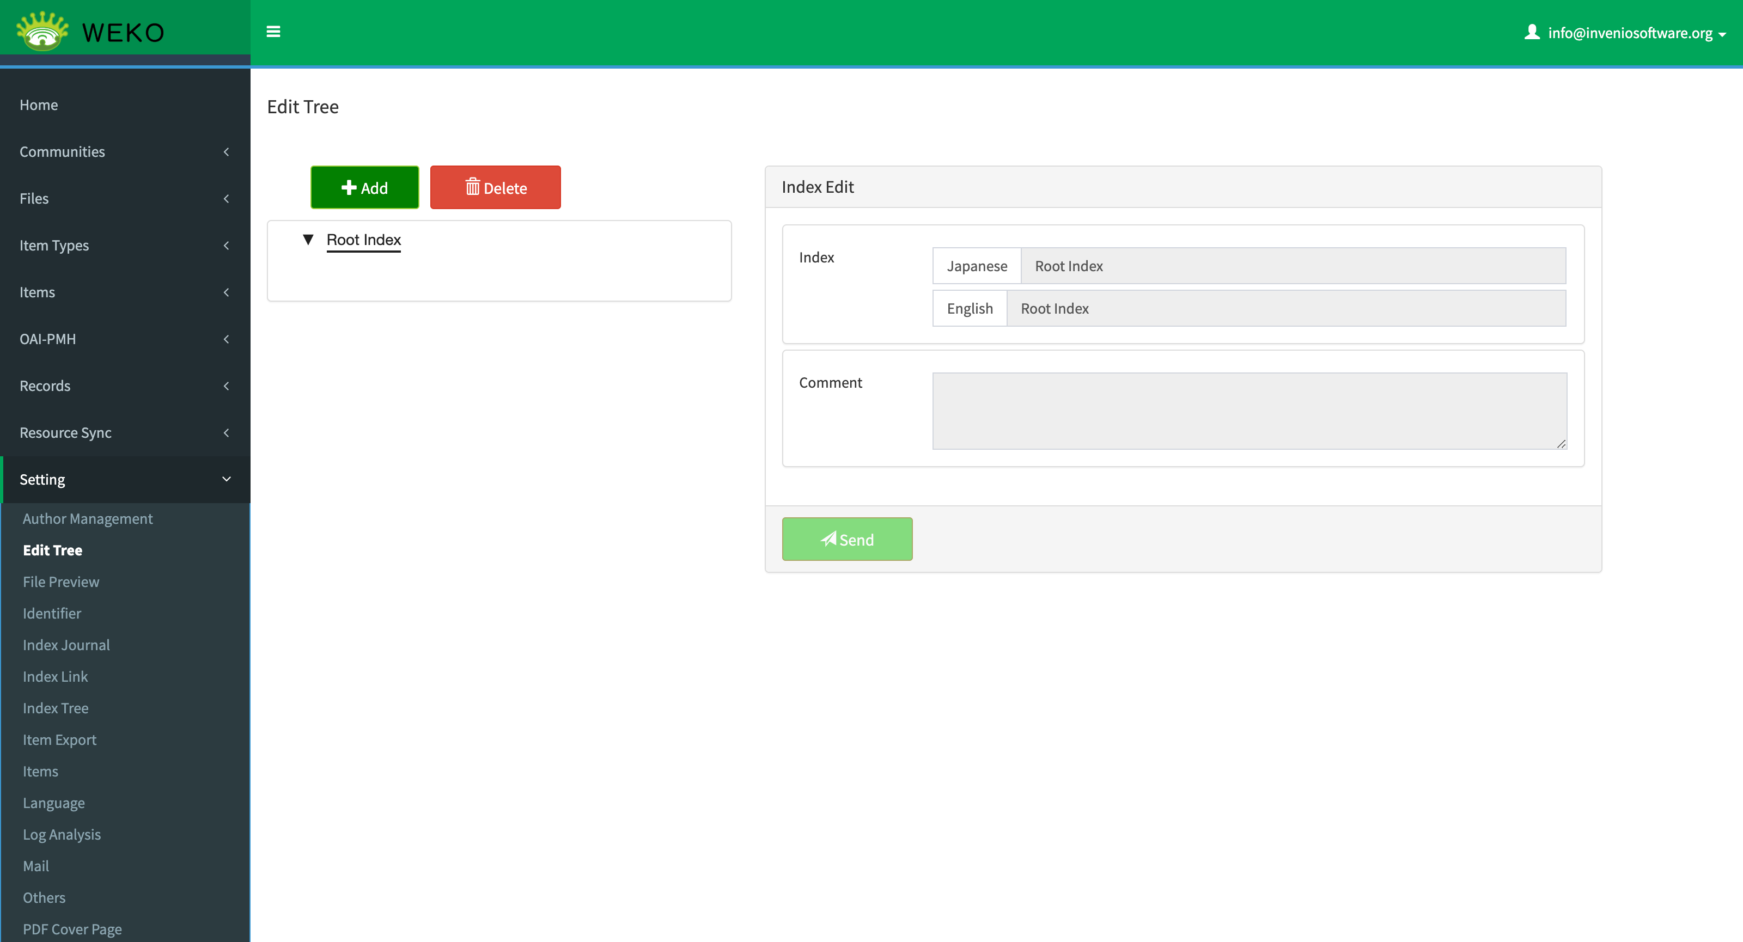Click the paper plane Send icon
Viewport: 1743px width, 942px height.
[x=828, y=539]
